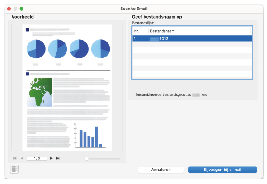The height and width of the screenshot is (184, 267).
Task: Click the zoom slider track right end
Action: (x=120, y=159)
